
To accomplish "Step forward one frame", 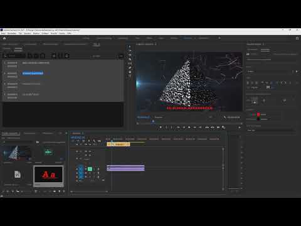I will tap(194, 127).
